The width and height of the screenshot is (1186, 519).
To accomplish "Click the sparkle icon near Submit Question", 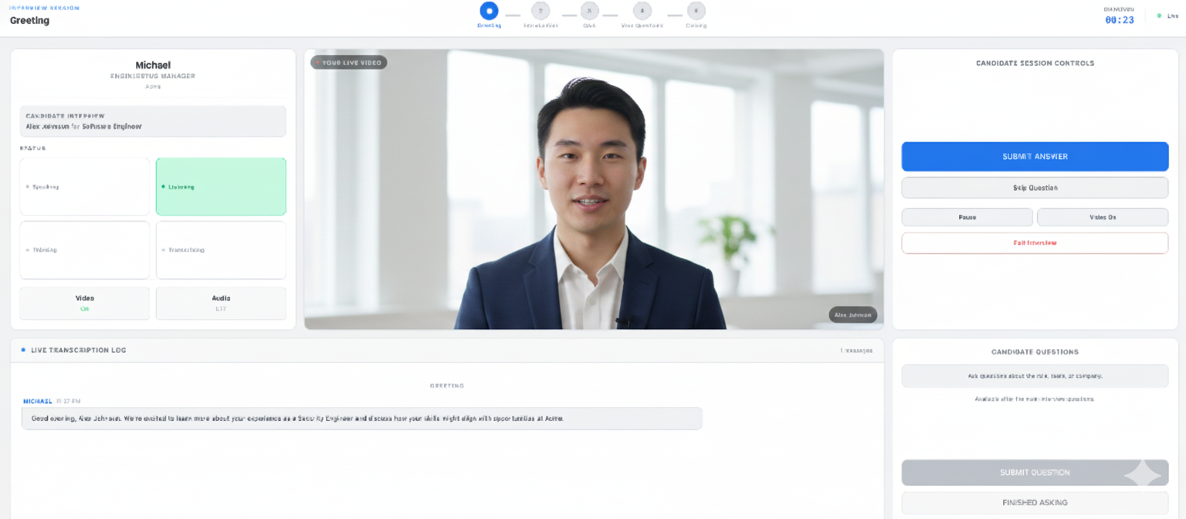I will (1143, 473).
